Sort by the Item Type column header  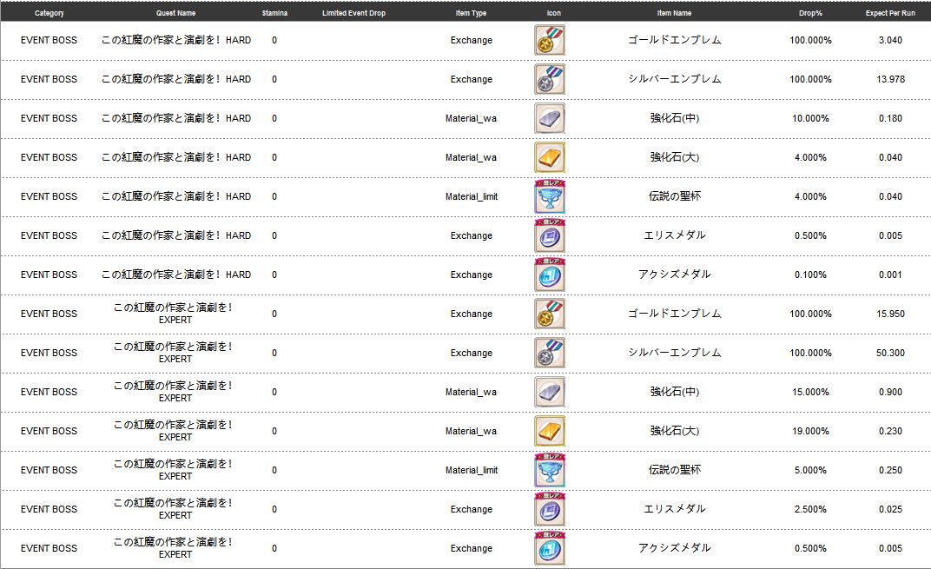[x=471, y=12]
